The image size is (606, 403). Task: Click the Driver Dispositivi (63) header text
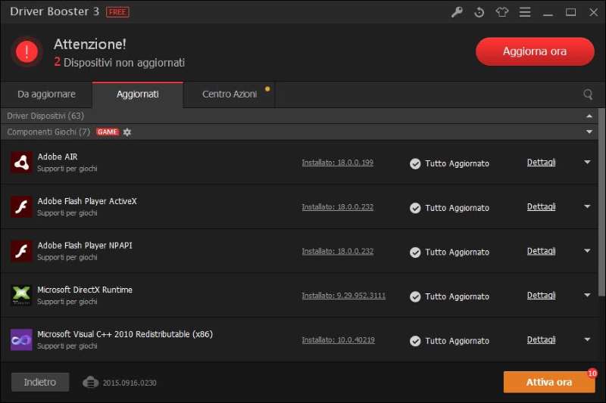45,116
